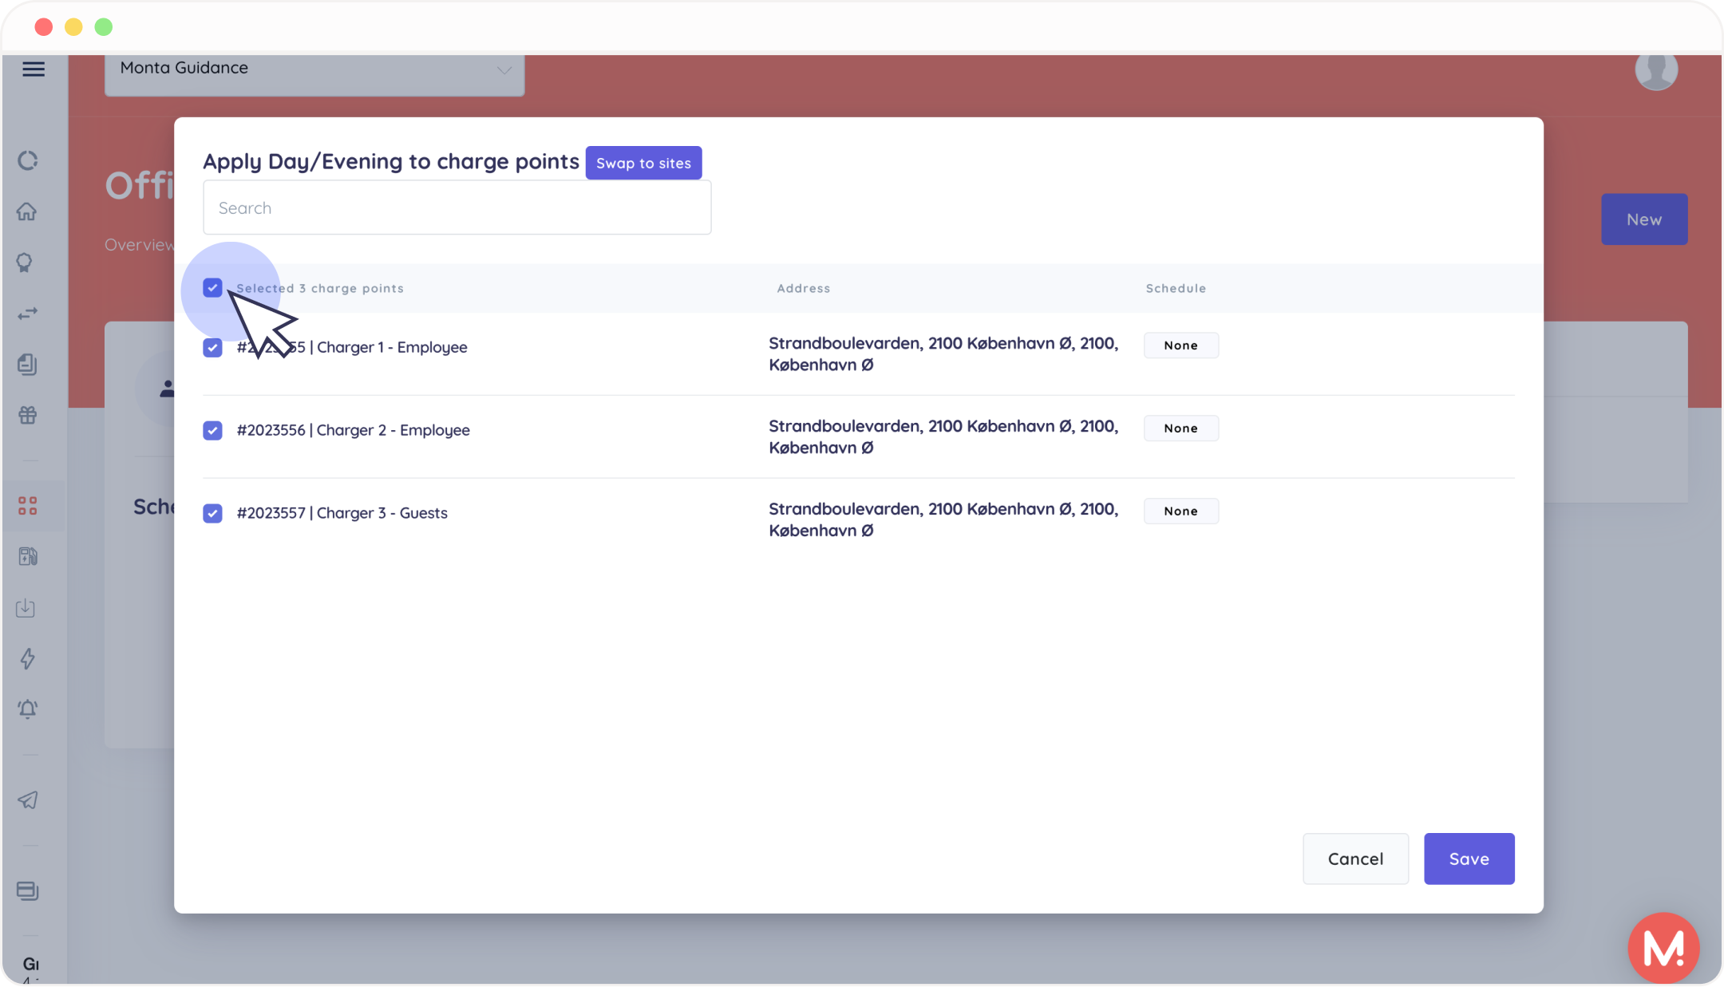Open the lightbulb icon in sidebar
Image resolution: width=1724 pixels, height=987 pixels.
tap(26, 263)
